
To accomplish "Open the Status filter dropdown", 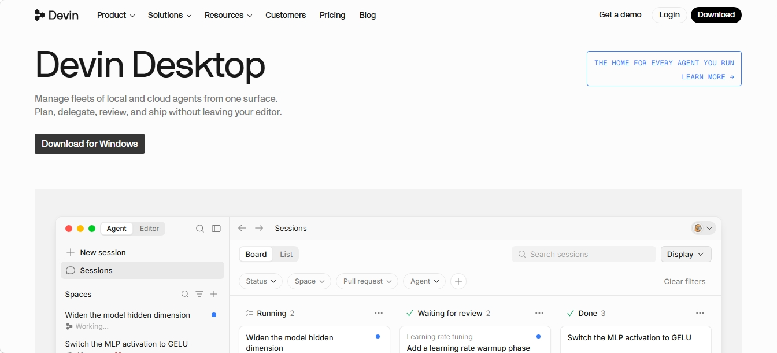I will click(261, 281).
